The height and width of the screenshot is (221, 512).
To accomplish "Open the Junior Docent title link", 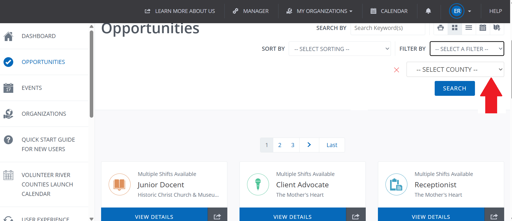I will [161, 185].
